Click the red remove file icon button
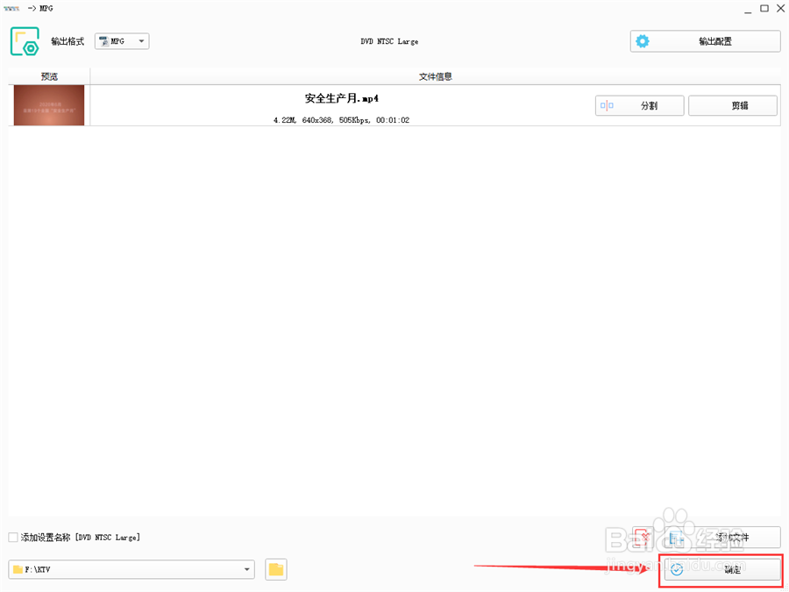The image size is (789, 592). tap(643, 538)
